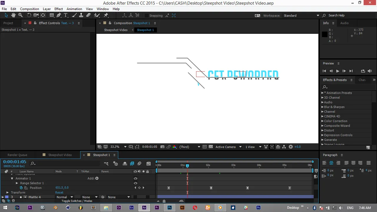The image size is (377, 212).
Task: Click the Position value 651.5,0.0
Action: [62, 188]
